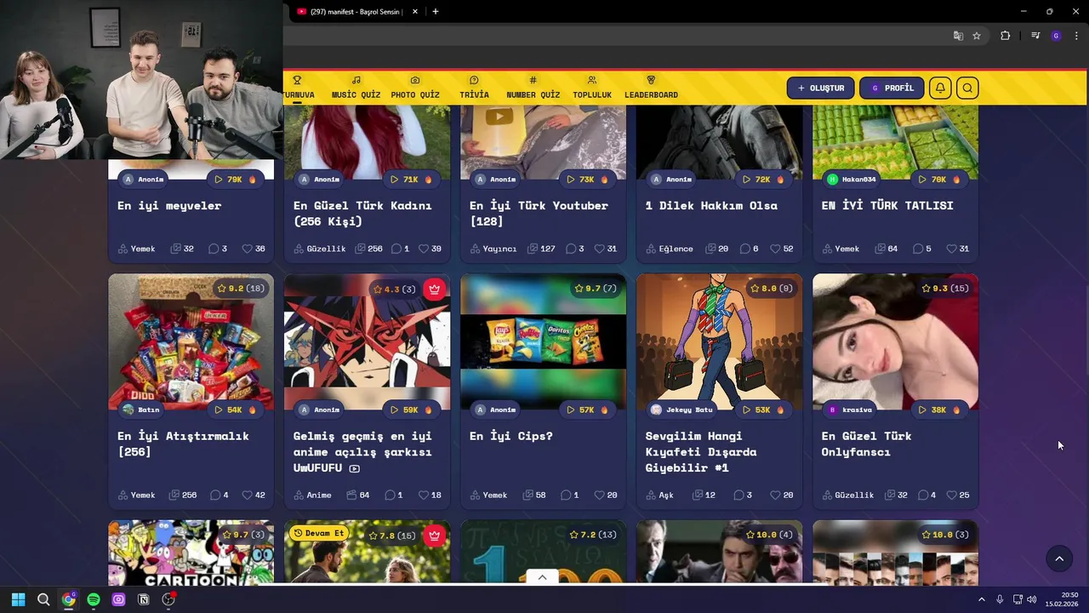This screenshot has height=613, width=1089.
Task: Click the Yemek category on En iyi meyveler
Action: tap(137, 249)
